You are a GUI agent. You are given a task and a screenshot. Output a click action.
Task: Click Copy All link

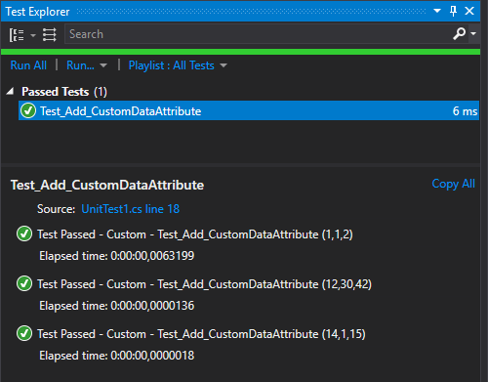pos(453,184)
